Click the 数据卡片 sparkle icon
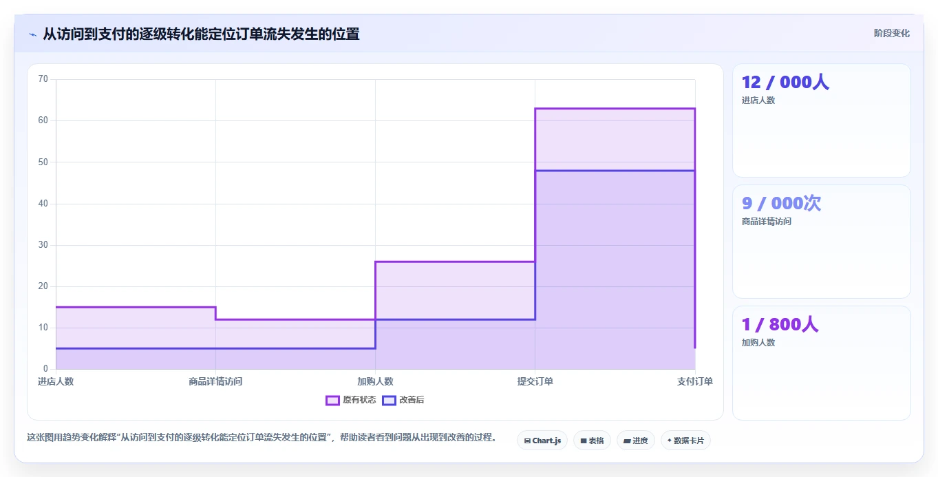 click(670, 441)
